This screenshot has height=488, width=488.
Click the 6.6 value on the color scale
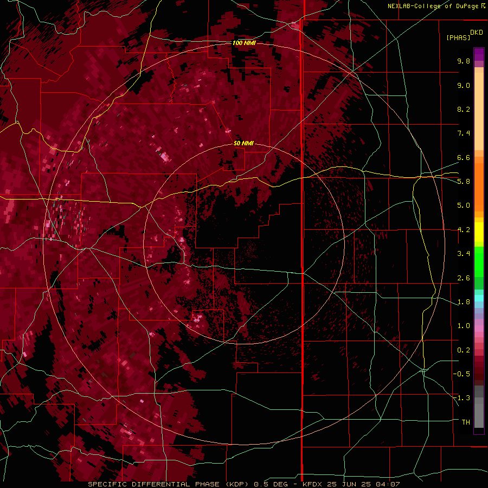coord(464,157)
